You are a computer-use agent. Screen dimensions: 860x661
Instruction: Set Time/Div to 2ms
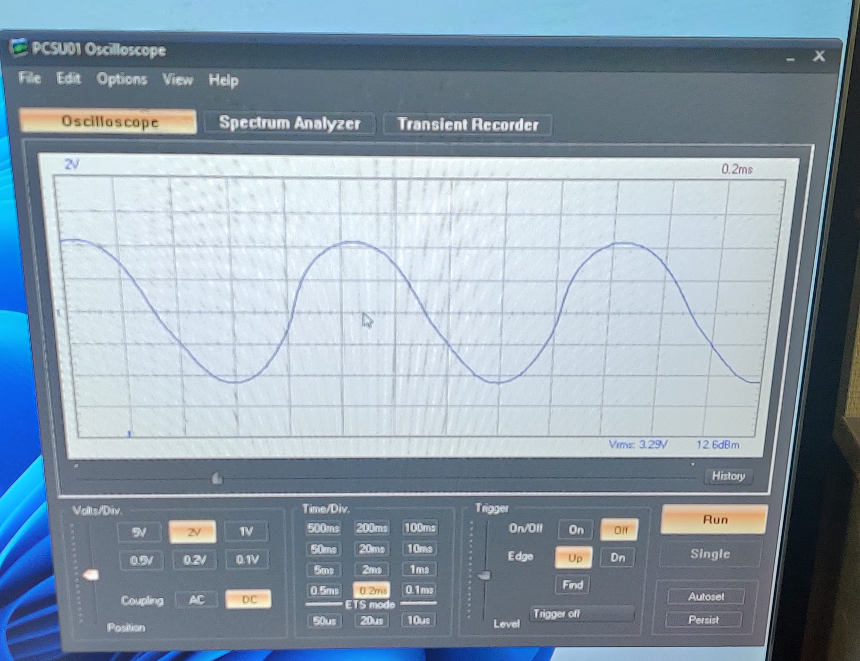coord(372,570)
